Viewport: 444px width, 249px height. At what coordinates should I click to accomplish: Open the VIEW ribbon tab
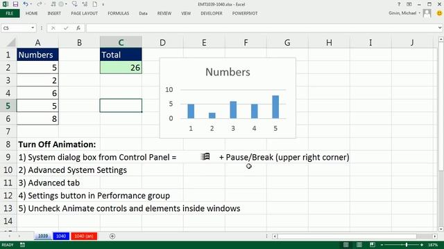(186, 13)
